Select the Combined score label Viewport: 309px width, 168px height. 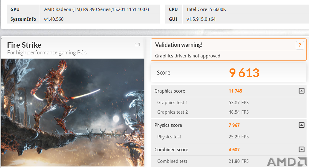[171, 150]
